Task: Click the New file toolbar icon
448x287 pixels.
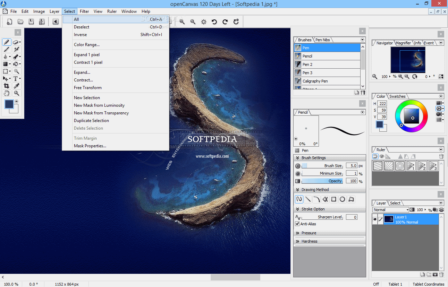Action: (x=9, y=22)
